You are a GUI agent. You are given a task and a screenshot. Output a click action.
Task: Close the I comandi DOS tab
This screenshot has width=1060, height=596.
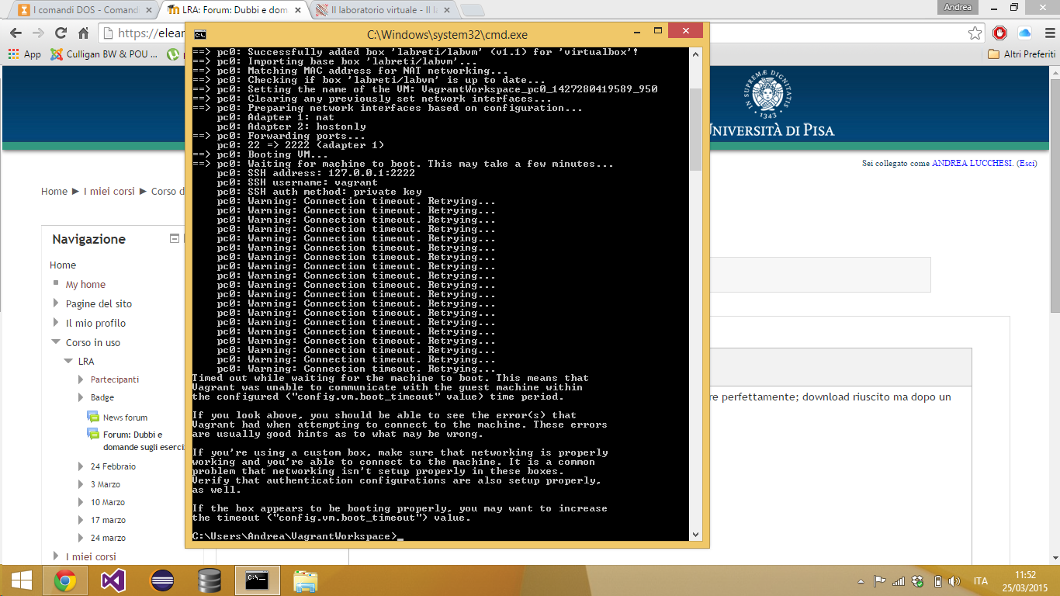coord(150,10)
